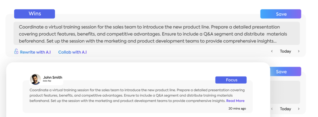Choose Rewrite with A.I

pos(35,52)
